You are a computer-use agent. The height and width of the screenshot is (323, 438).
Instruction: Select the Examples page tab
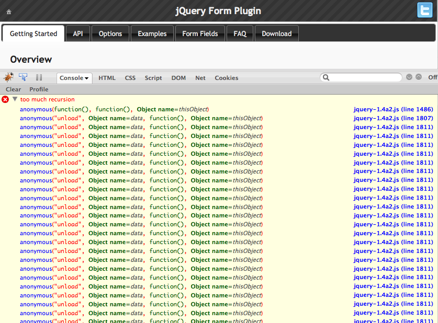[152, 33]
